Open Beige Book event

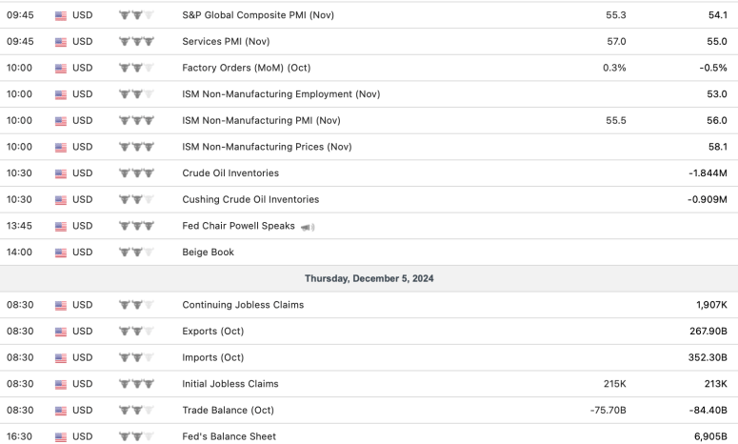208,252
